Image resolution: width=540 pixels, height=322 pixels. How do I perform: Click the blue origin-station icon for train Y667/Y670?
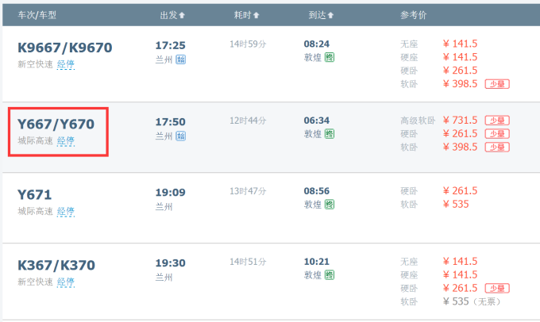point(181,136)
